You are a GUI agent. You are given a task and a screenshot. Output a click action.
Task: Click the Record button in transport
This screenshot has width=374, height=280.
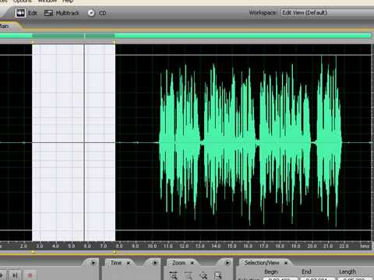coord(30,275)
